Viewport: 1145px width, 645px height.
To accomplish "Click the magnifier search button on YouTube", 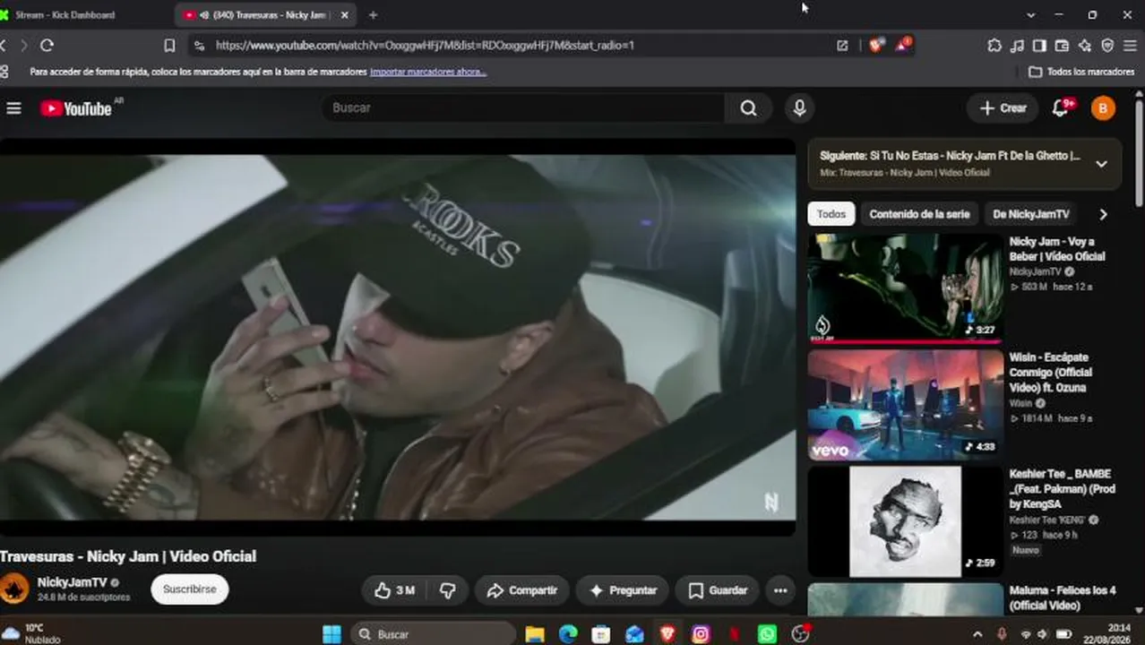I will click(749, 108).
